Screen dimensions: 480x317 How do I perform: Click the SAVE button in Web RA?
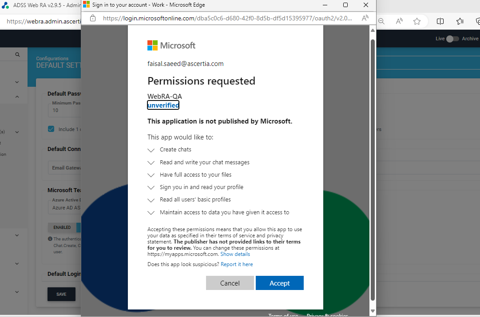(x=61, y=294)
